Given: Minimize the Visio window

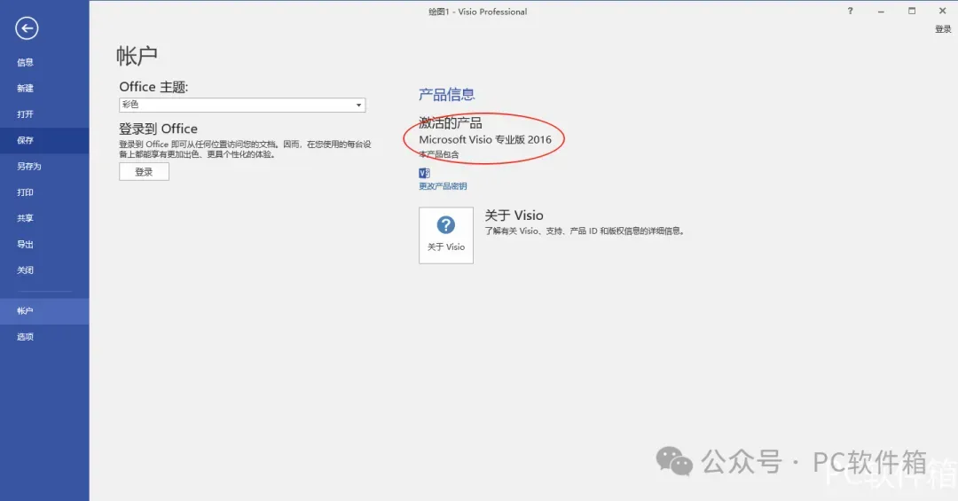Looking at the screenshot, I should (x=881, y=11).
